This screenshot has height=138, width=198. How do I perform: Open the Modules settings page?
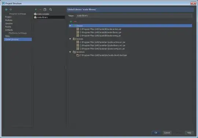(x=9, y=20)
